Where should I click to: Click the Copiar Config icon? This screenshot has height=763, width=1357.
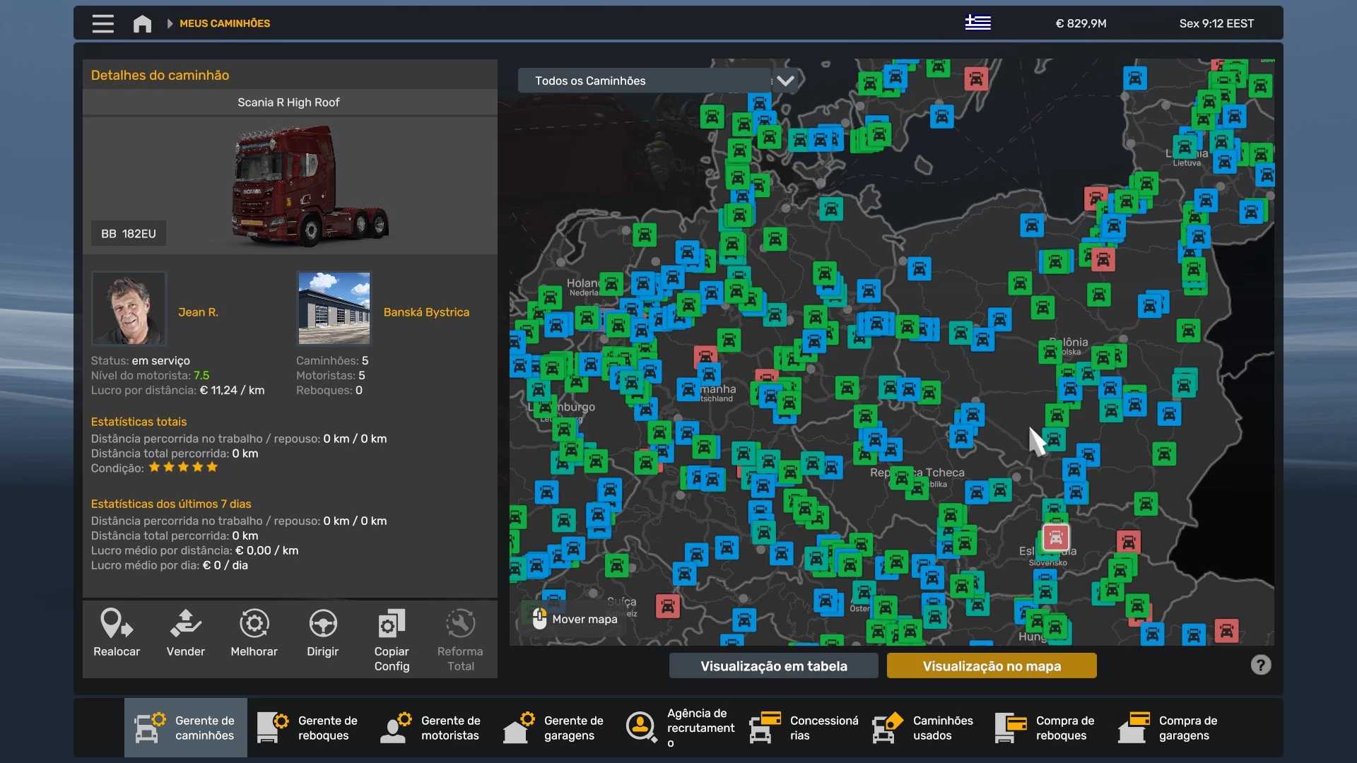392,624
